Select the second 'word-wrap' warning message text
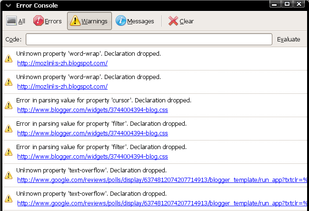309x211 pixels. (88, 77)
